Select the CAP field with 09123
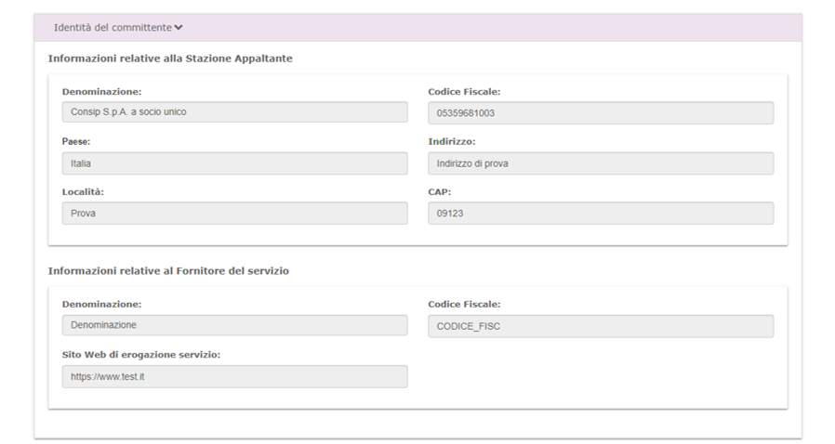Screen dimensions: 835x444 tap(600, 214)
